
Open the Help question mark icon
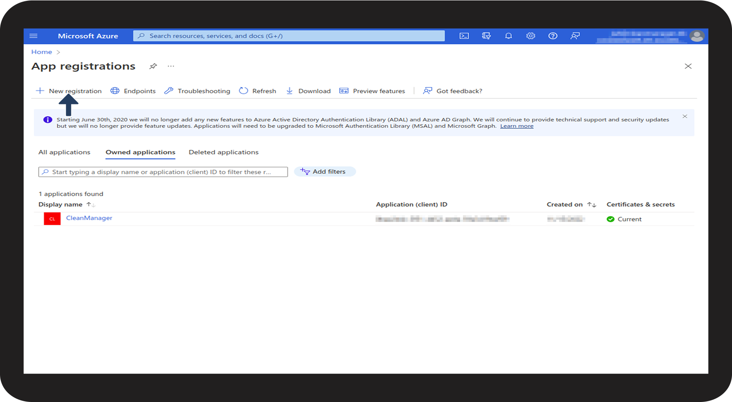click(553, 36)
